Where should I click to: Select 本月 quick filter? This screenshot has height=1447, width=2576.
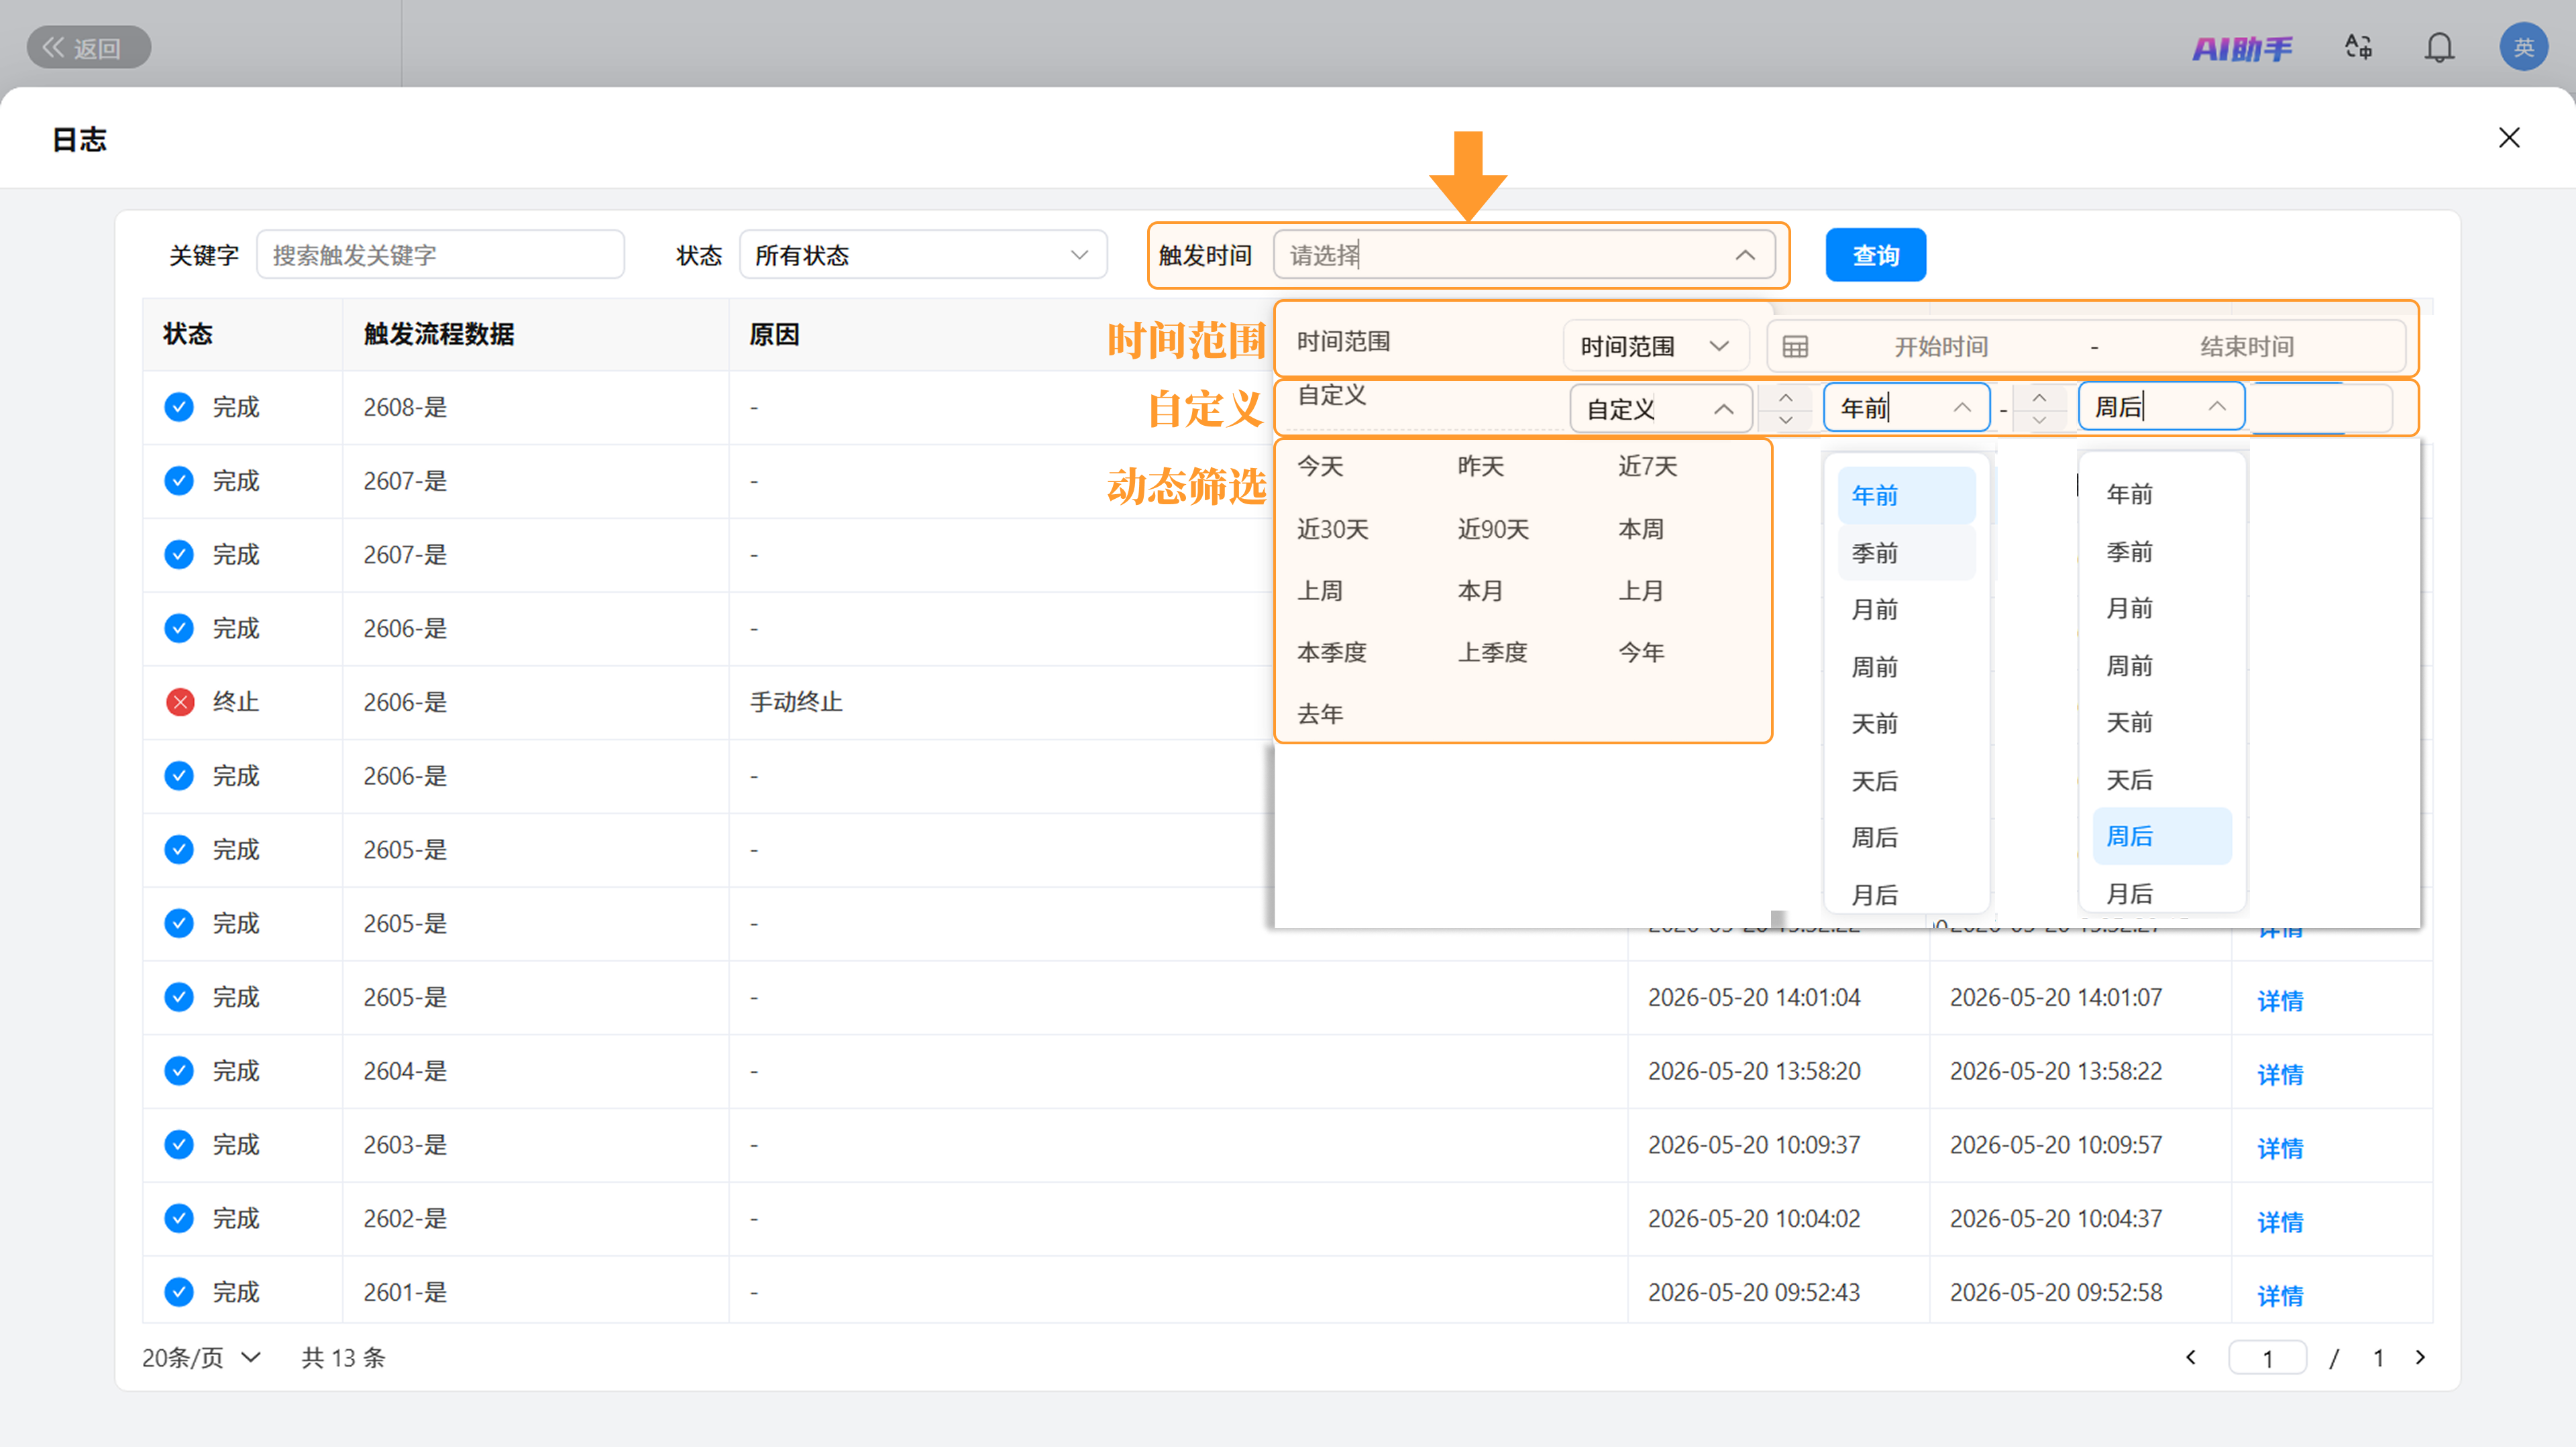click(x=1480, y=591)
